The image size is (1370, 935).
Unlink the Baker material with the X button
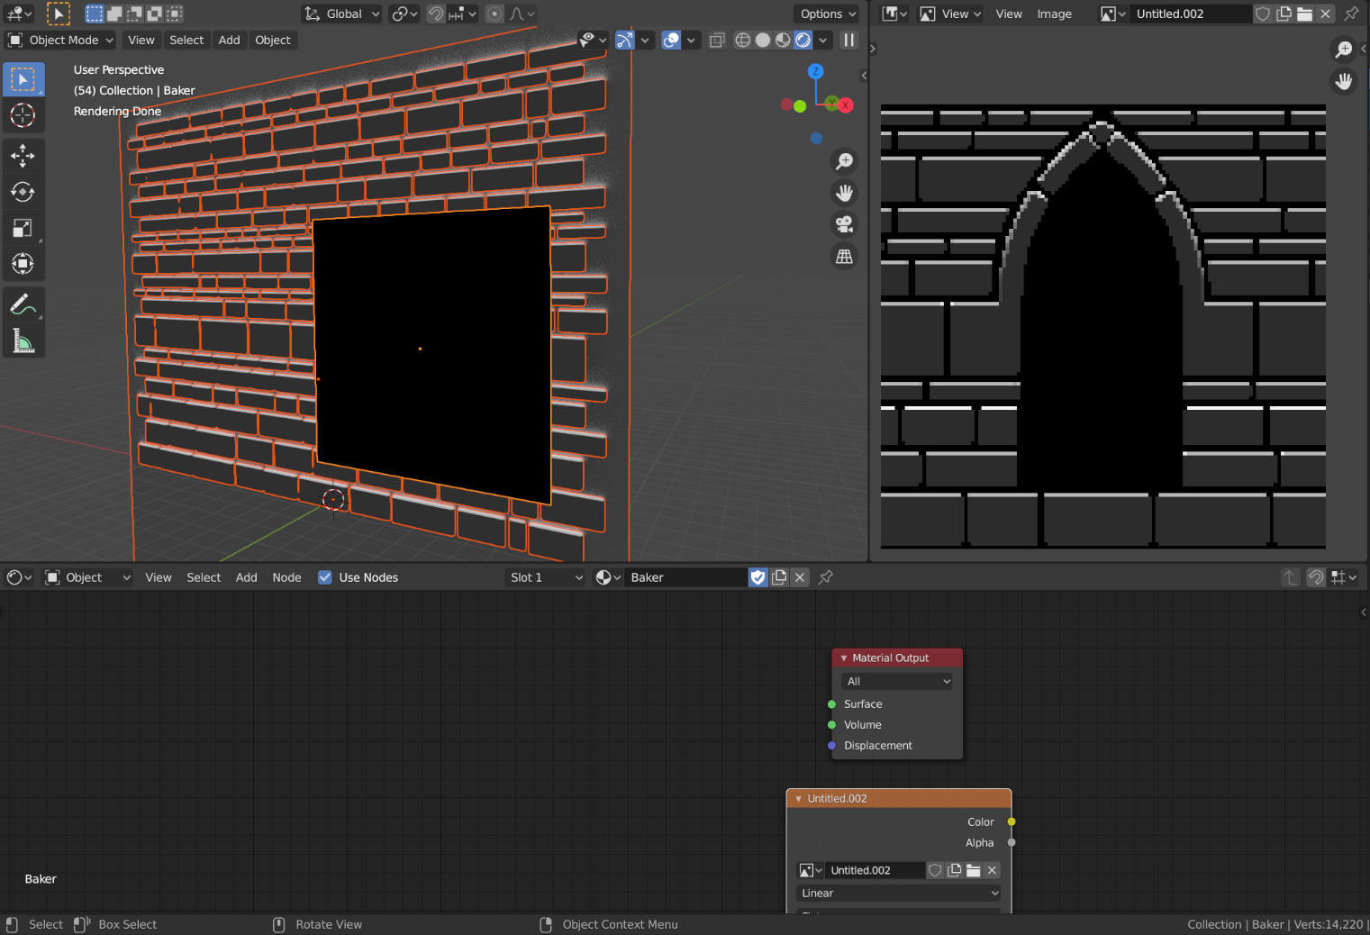[800, 577]
